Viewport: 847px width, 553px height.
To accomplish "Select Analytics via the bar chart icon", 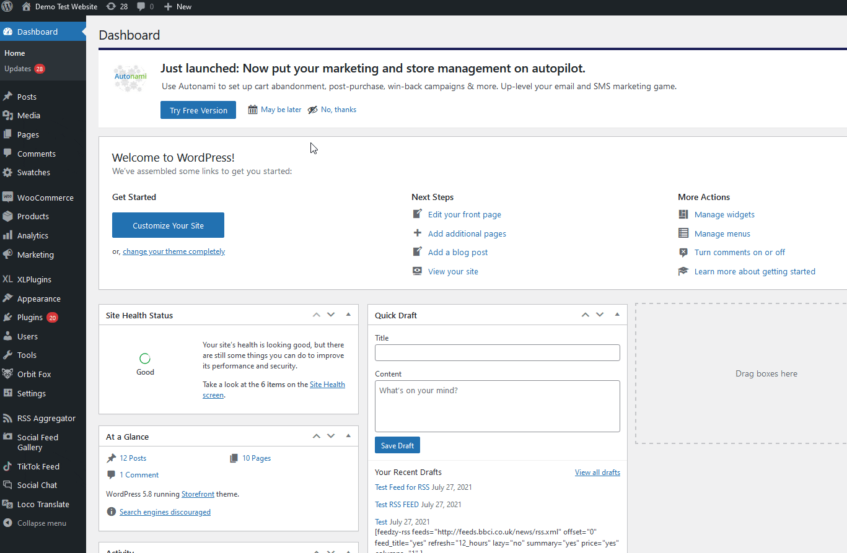I will click(9, 235).
